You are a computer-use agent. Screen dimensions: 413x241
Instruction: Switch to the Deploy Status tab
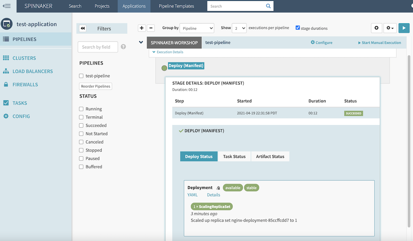(x=199, y=156)
